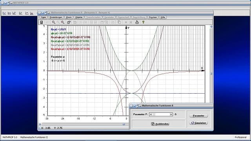Click second chart icon in MATHPROF toolbar
The width and height of the screenshot is (251, 141).
9,13
